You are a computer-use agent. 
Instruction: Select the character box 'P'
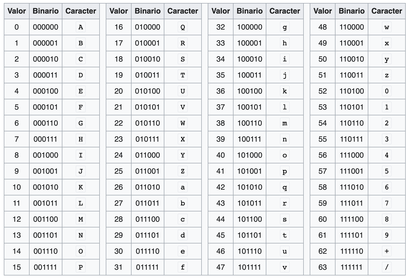[81, 267]
